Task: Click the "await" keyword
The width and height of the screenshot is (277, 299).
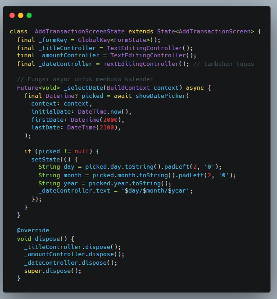Action: (123, 96)
